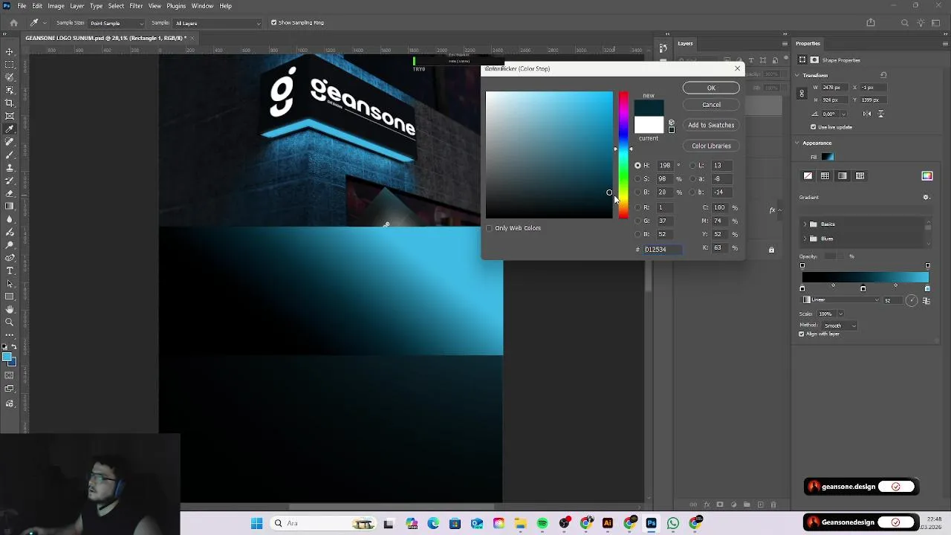Toggle Use live update checkbox
The image size is (951, 535).
coord(814,127)
